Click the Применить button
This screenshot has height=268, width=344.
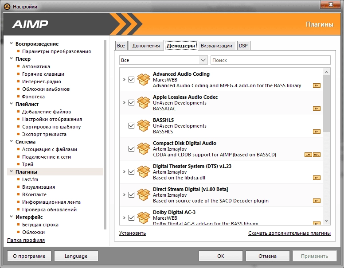[x=315, y=256]
